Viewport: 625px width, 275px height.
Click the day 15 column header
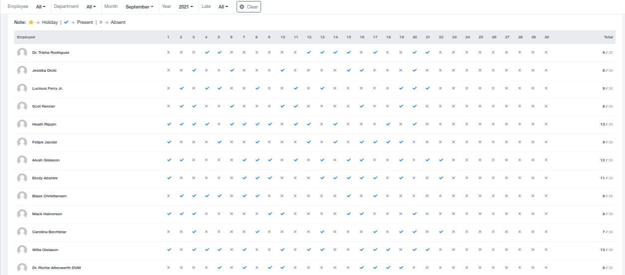point(349,37)
